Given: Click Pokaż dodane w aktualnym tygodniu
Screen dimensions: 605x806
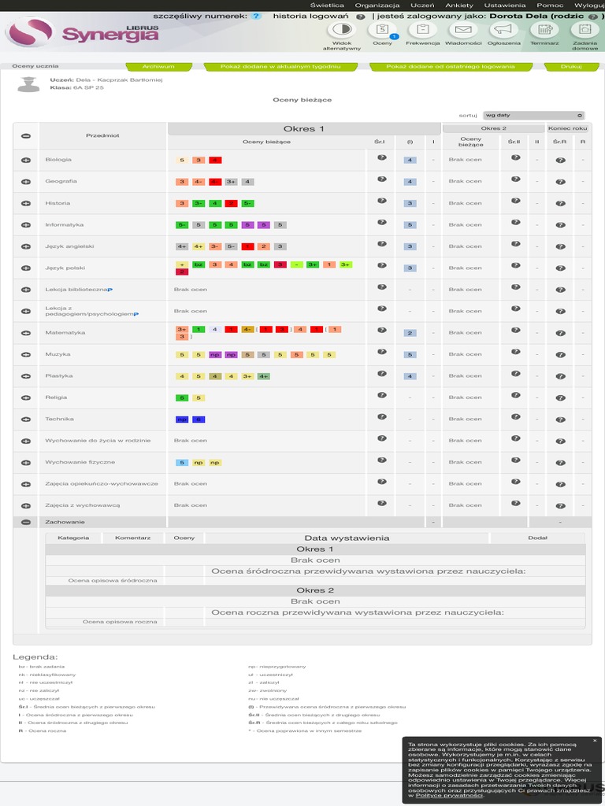Looking at the screenshot, I should (x=280, y=66).
